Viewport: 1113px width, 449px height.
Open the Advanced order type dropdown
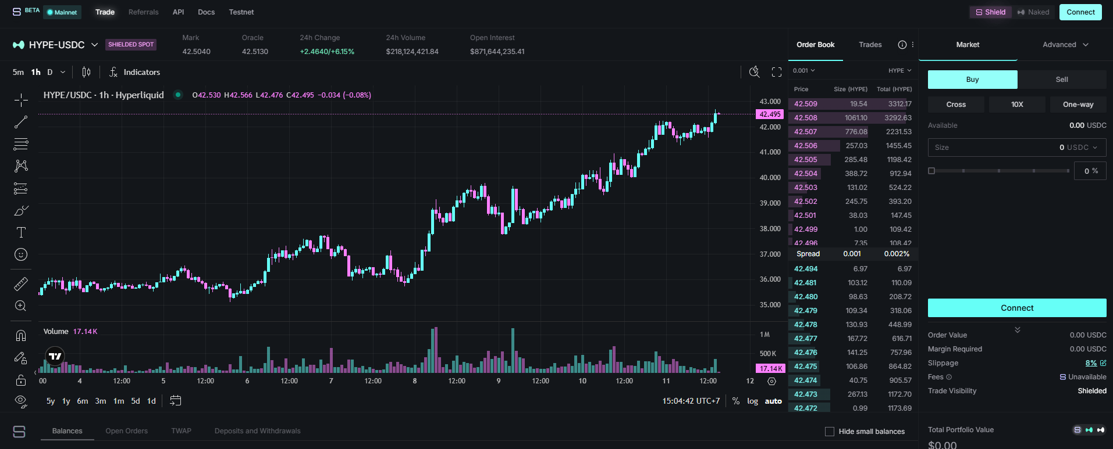(x=1065, y=45)
